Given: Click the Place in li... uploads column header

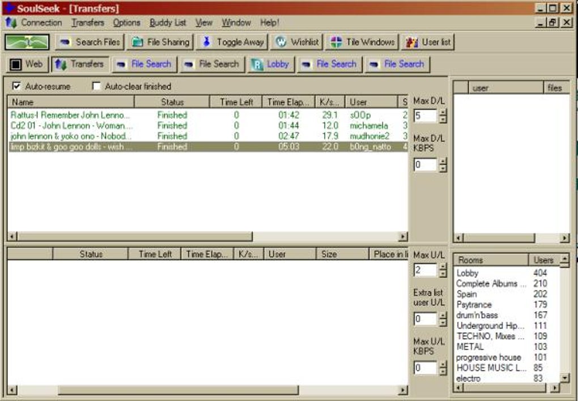Looking at the screenshot, I should pos(389,254).
